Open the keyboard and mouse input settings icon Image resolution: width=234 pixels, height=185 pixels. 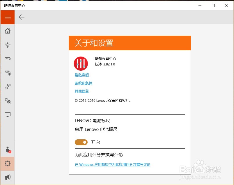click(x=8, y=72)
